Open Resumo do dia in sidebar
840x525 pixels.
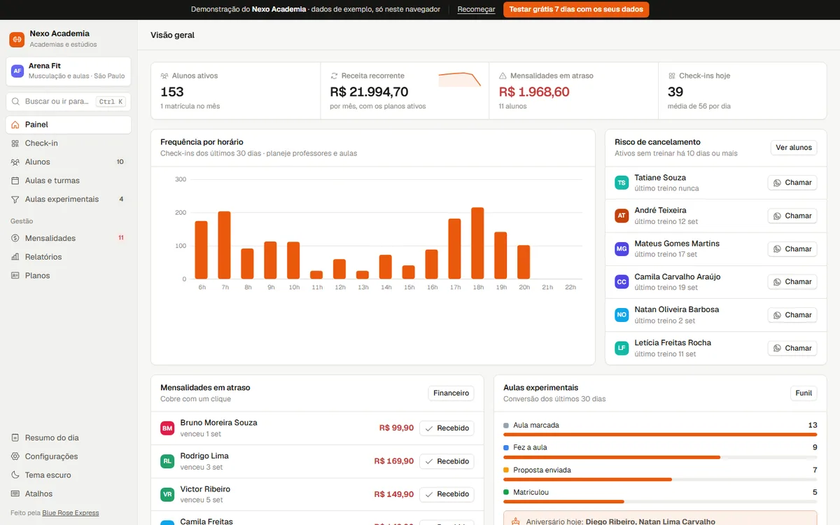pos(69,437)
